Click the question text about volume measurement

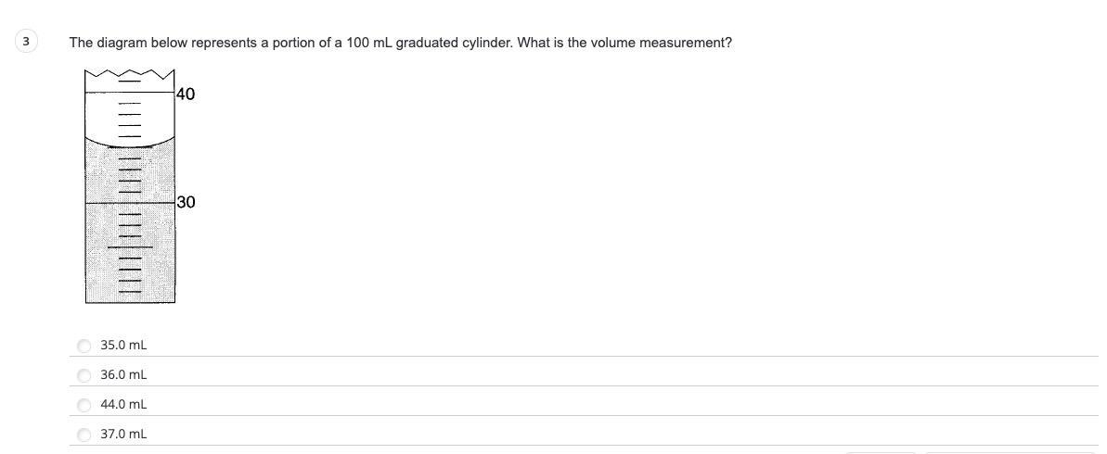400,43
